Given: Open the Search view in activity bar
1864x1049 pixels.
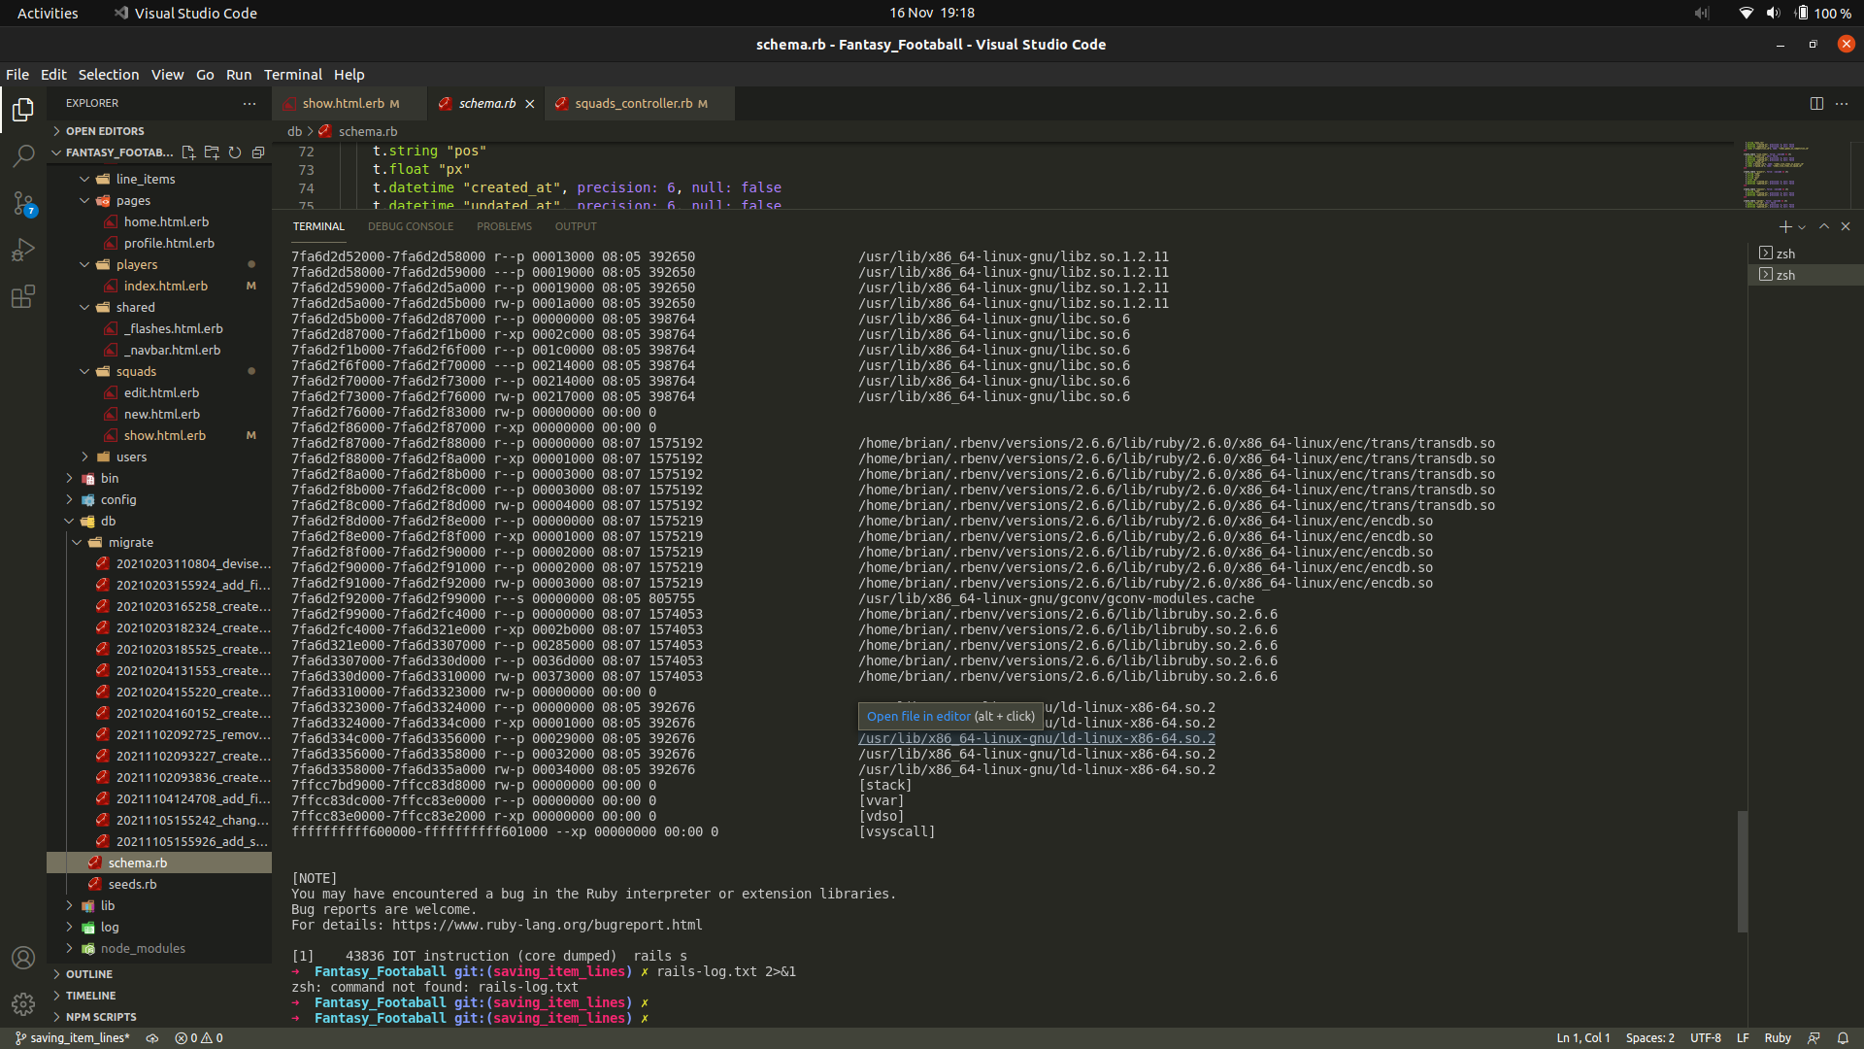Looking at the screenshot, I should 23,155.
